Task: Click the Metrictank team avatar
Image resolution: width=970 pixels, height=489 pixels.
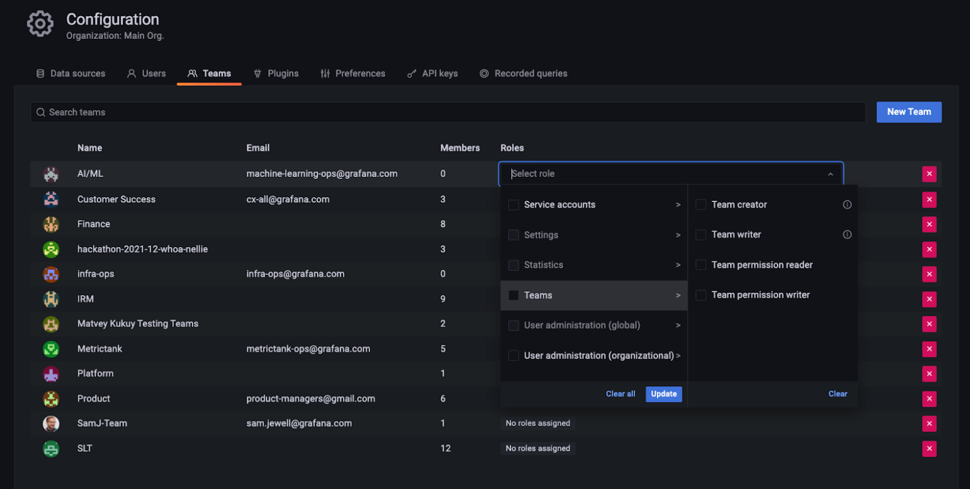Action: click(x=51, y=349)
